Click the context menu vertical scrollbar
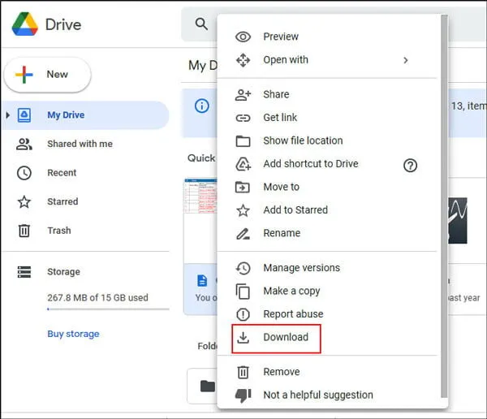487x419 pixels. (x=444, y=205)
